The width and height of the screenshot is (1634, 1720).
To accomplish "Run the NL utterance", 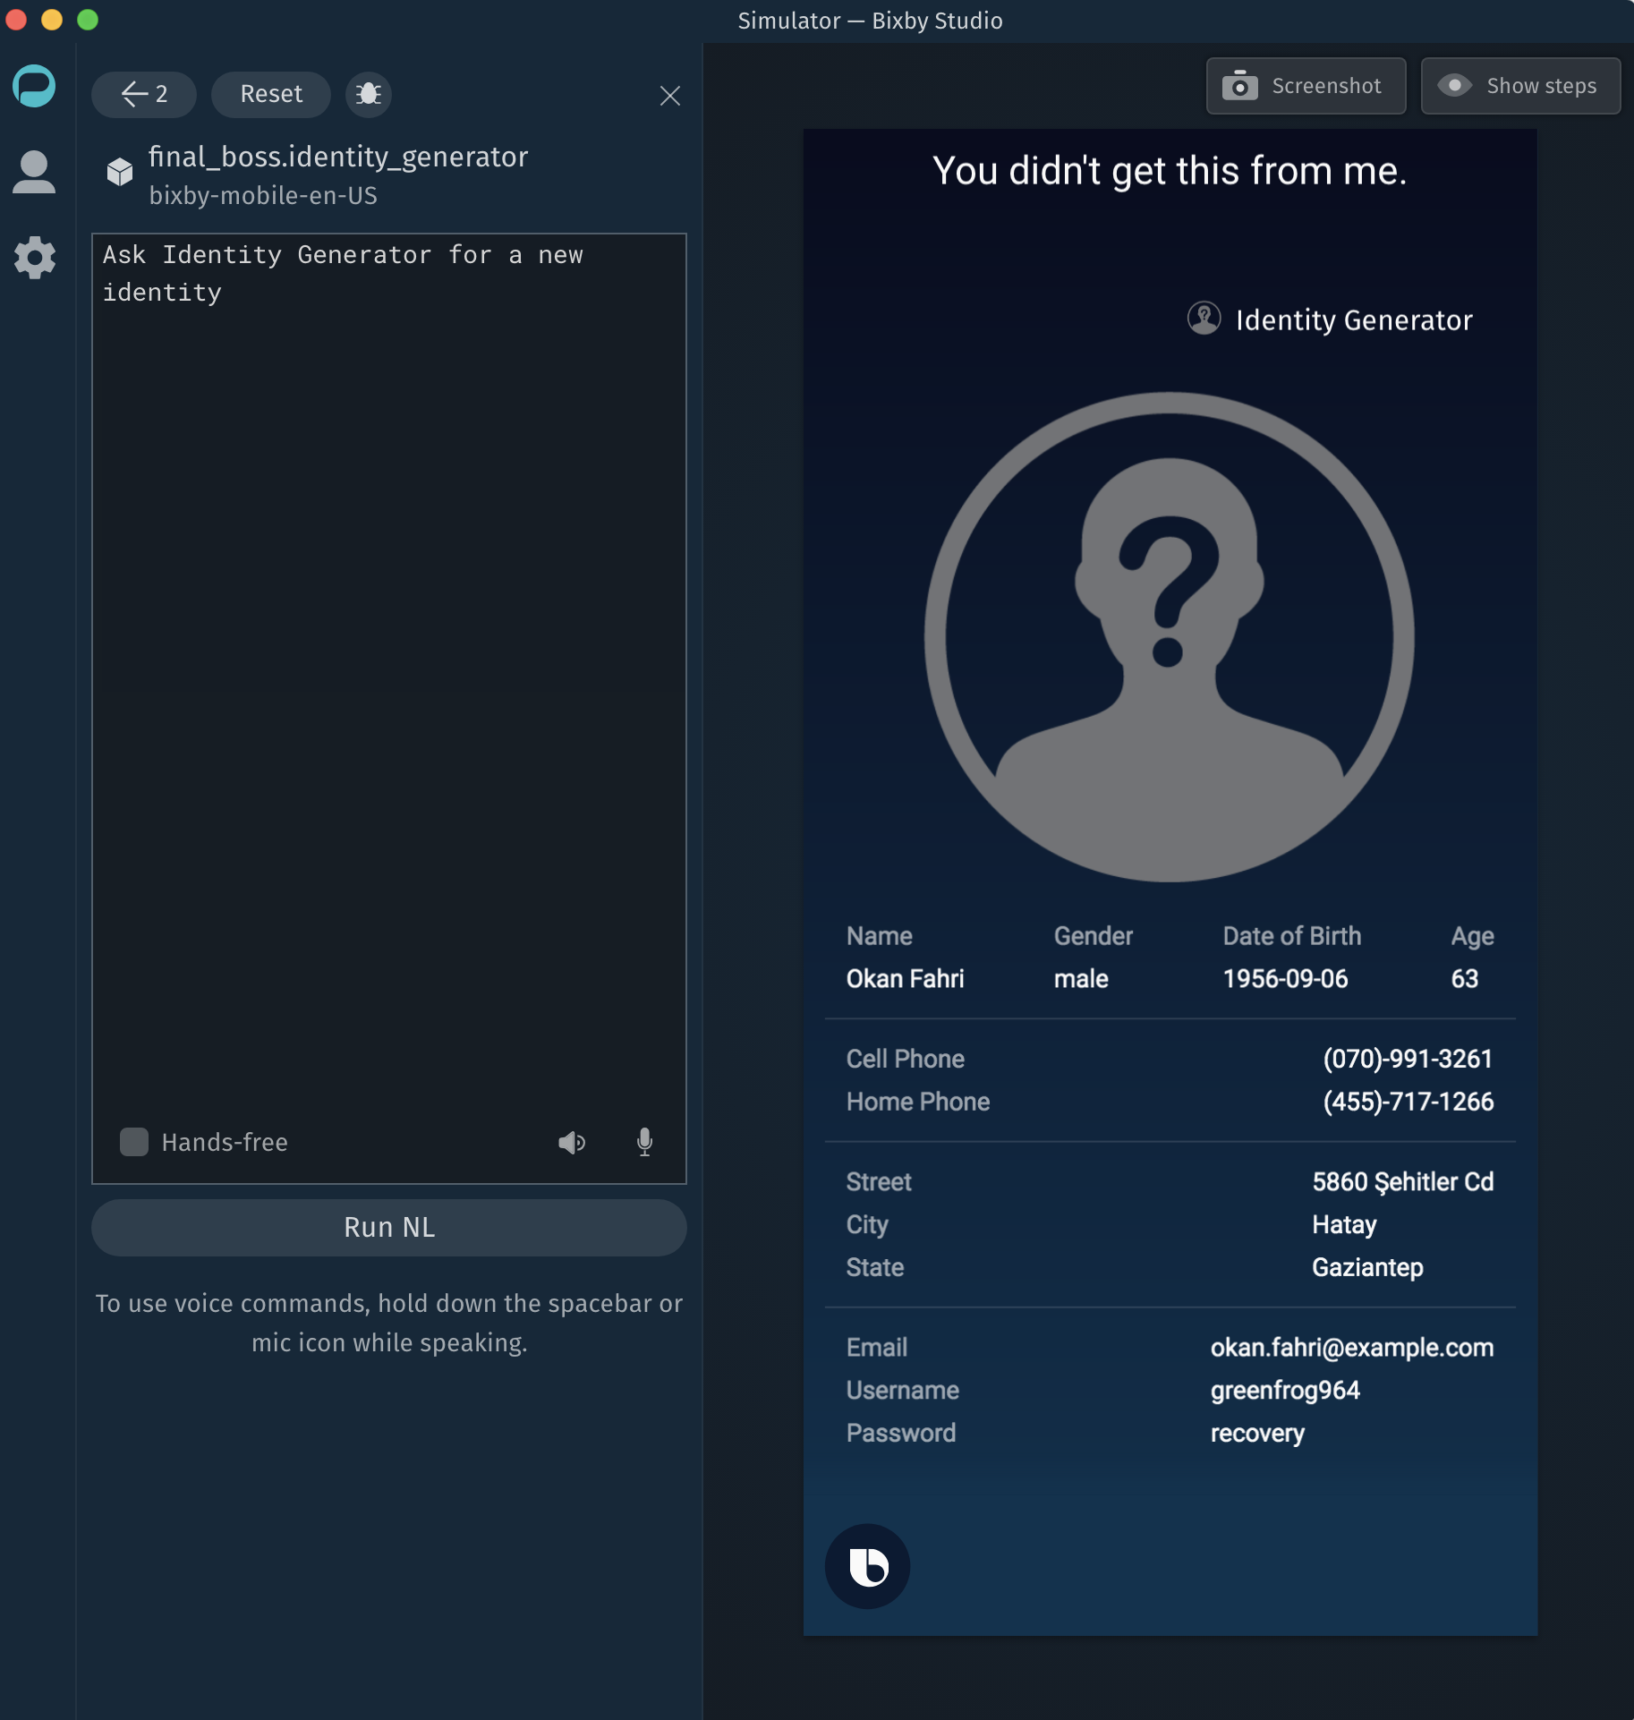I will (x=389, y=1227).
